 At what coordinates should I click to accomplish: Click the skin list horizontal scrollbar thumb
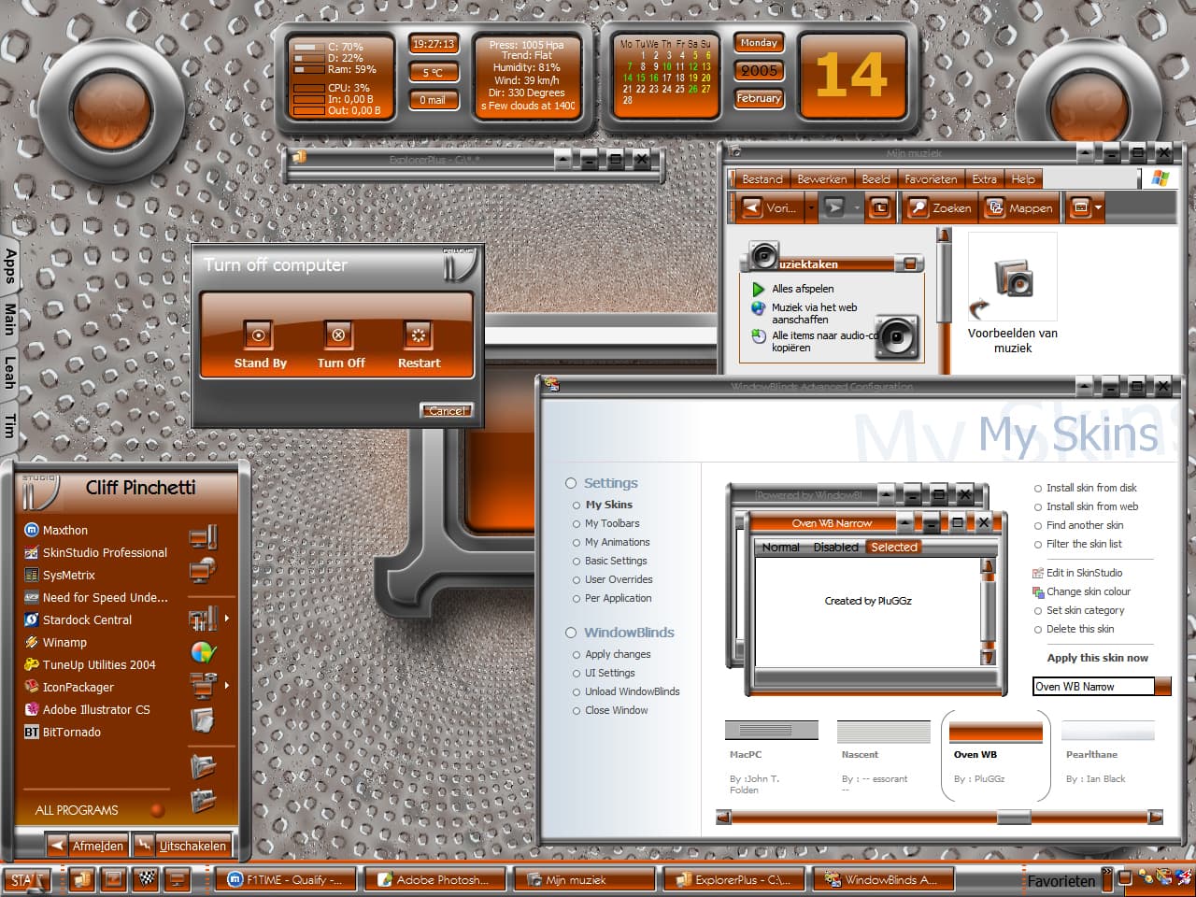coord(1013,818)
